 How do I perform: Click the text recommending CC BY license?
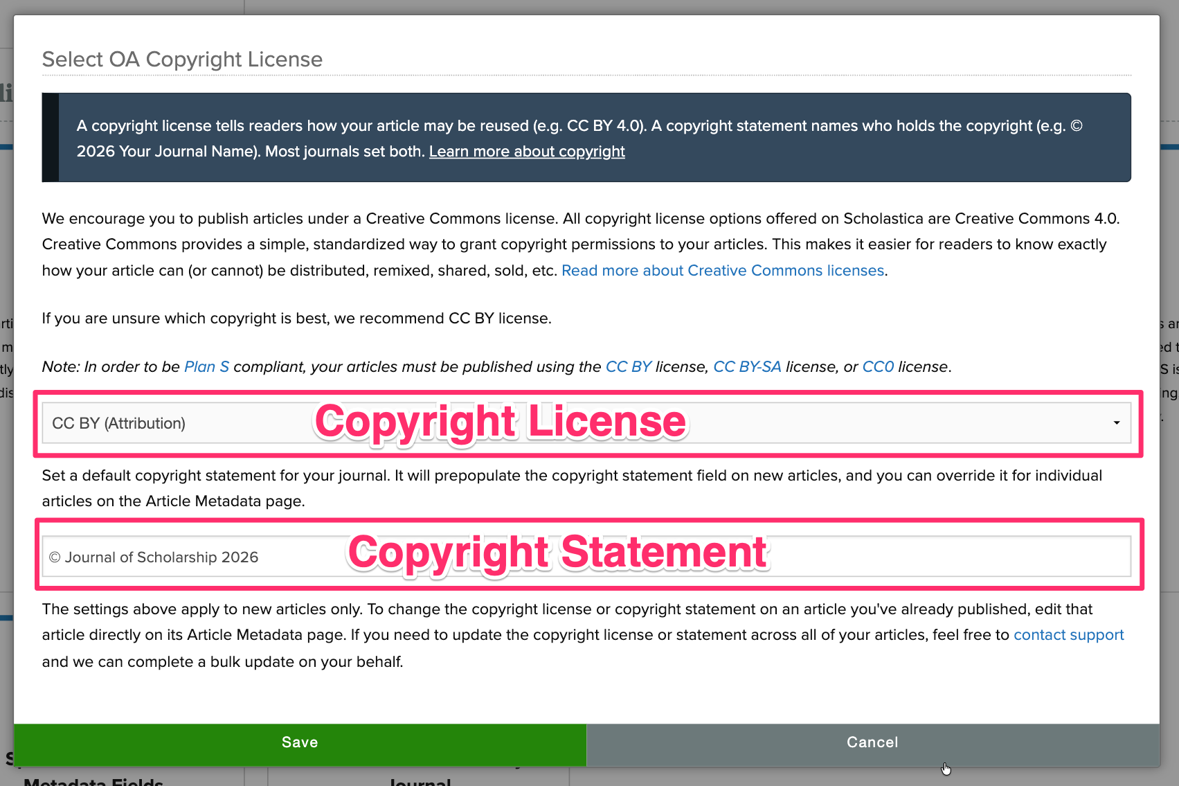coord(297,319)
